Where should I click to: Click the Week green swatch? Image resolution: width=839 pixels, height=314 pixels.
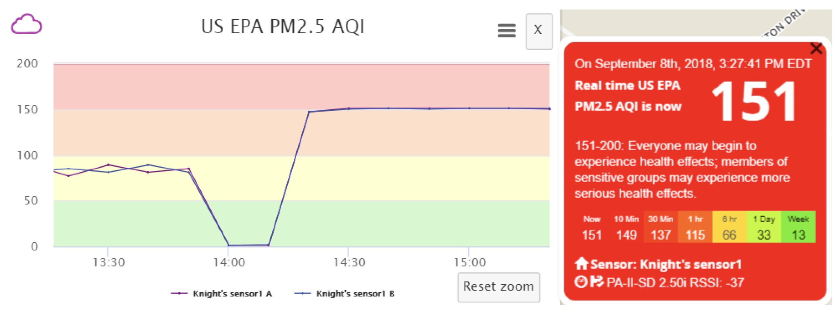point(798,227)
